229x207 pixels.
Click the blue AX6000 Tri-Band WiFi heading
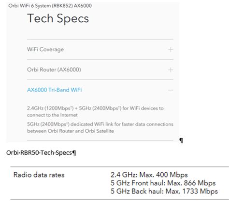(55, 90)
